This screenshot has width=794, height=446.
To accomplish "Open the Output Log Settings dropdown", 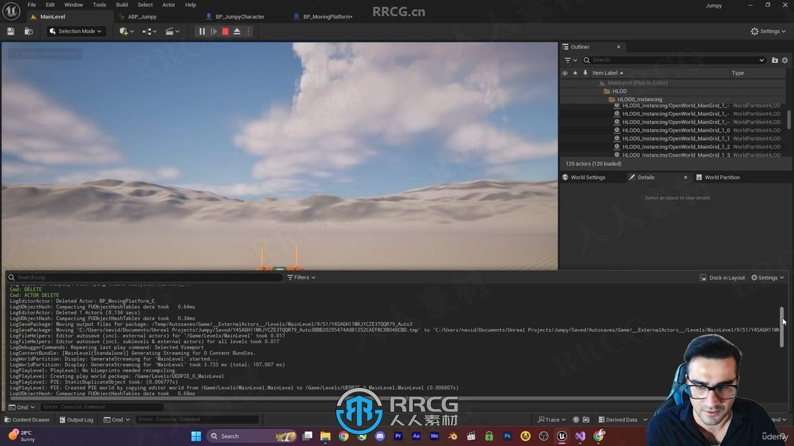I will 768,278.
